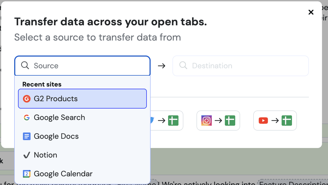The width and height of the screenshot is (328, 185).
Task: Click the Notion checkmark icon
Action: [26, 155]
